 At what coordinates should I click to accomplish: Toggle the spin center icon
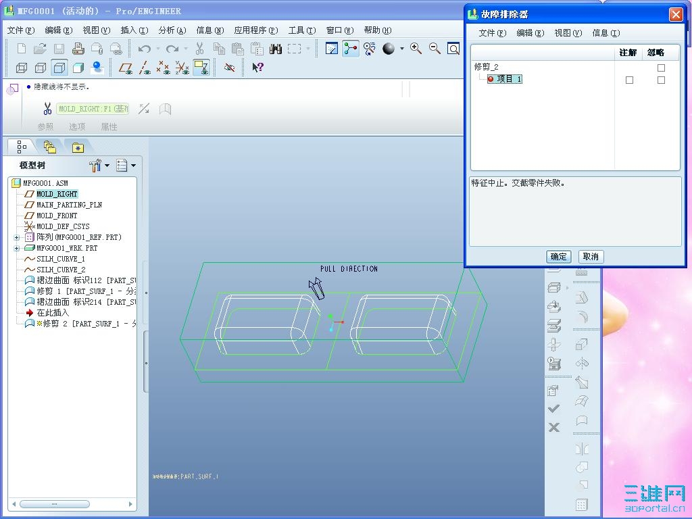[351, 48]
